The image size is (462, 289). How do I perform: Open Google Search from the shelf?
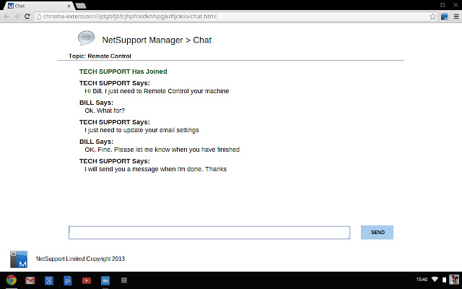[x=49, y=280]
